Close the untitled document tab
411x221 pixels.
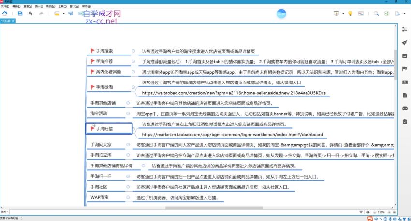(x=13, y=21)
